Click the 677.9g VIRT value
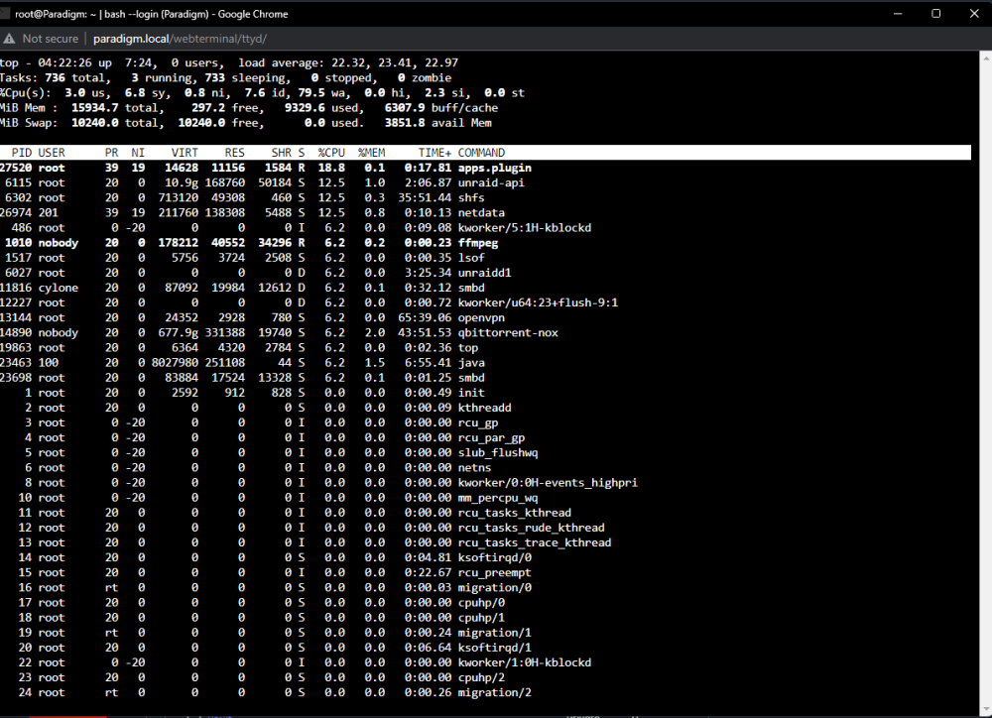 tap(178, 333)
